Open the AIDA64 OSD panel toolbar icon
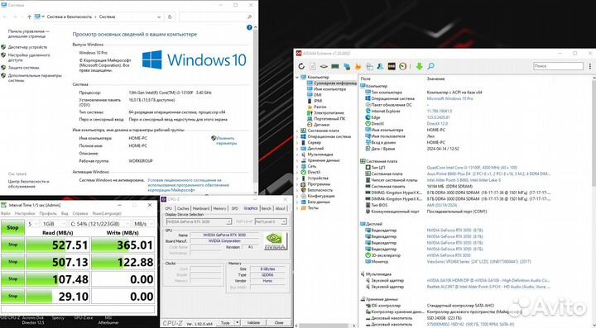The width and height of the screenshot is (596, 328). pyautogui.click(x=392, y=66)
